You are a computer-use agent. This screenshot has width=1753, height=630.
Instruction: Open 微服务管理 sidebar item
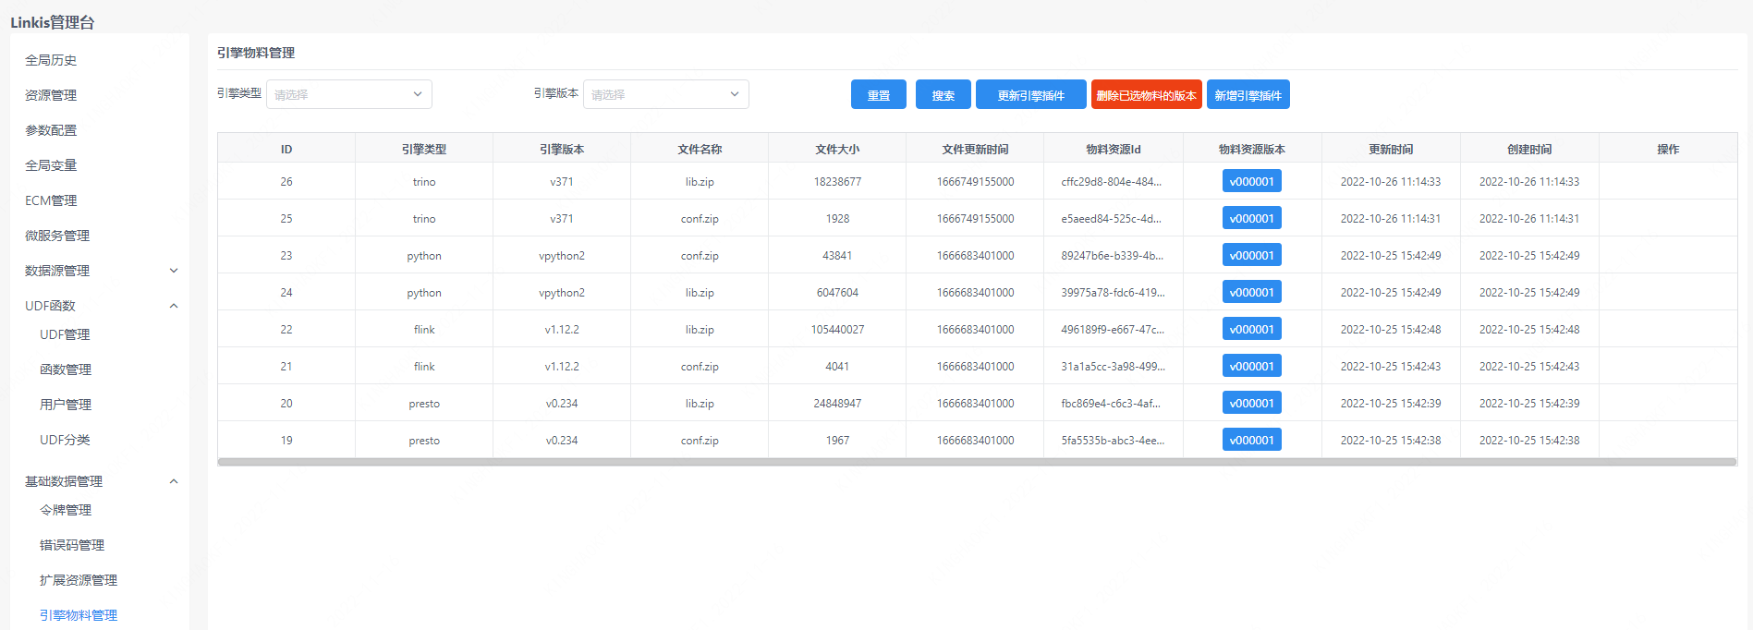[57, 236]
